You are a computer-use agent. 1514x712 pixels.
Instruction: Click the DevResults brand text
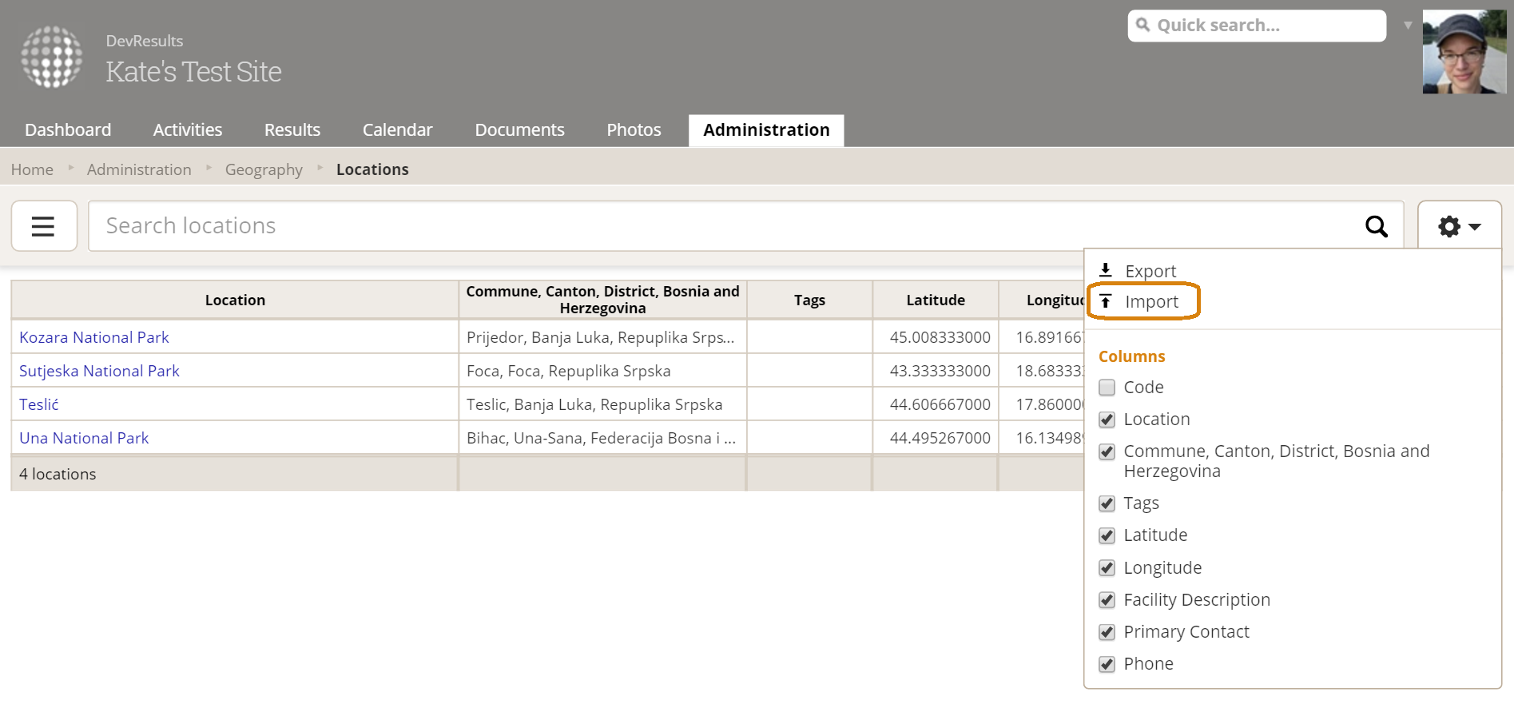145,41
